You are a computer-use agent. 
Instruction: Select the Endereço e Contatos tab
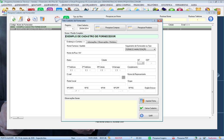click(x=75, y=42)
